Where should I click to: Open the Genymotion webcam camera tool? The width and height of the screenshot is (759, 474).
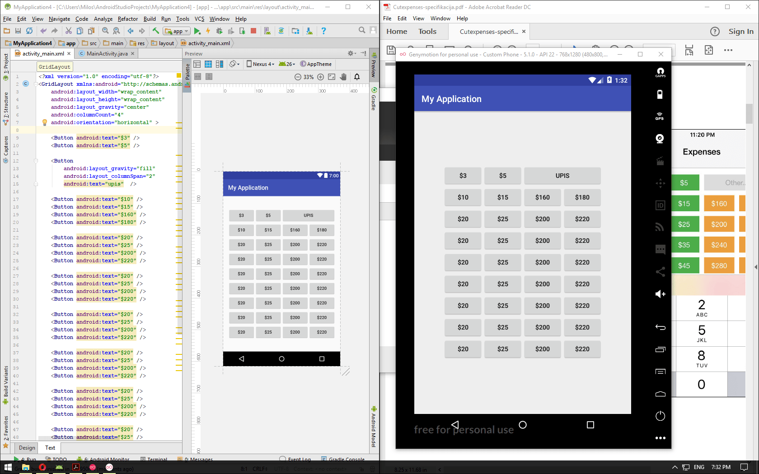tap(660, 139)
